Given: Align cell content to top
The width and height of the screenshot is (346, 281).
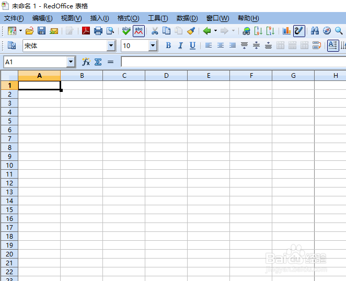Looking at the screenshot, I should 244,45.
